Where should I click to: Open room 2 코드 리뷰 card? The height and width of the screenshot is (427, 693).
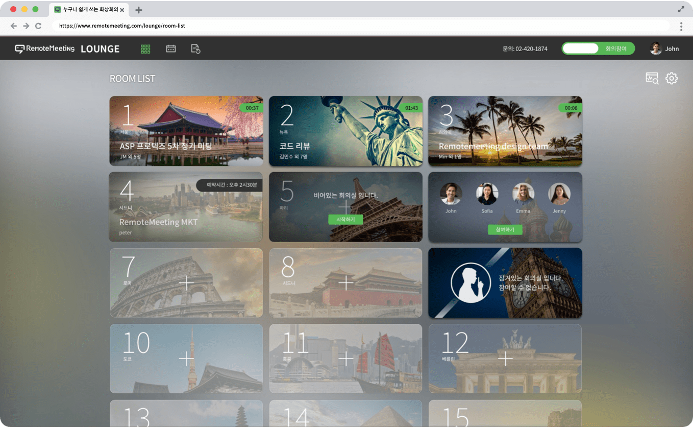click(346, 131)
